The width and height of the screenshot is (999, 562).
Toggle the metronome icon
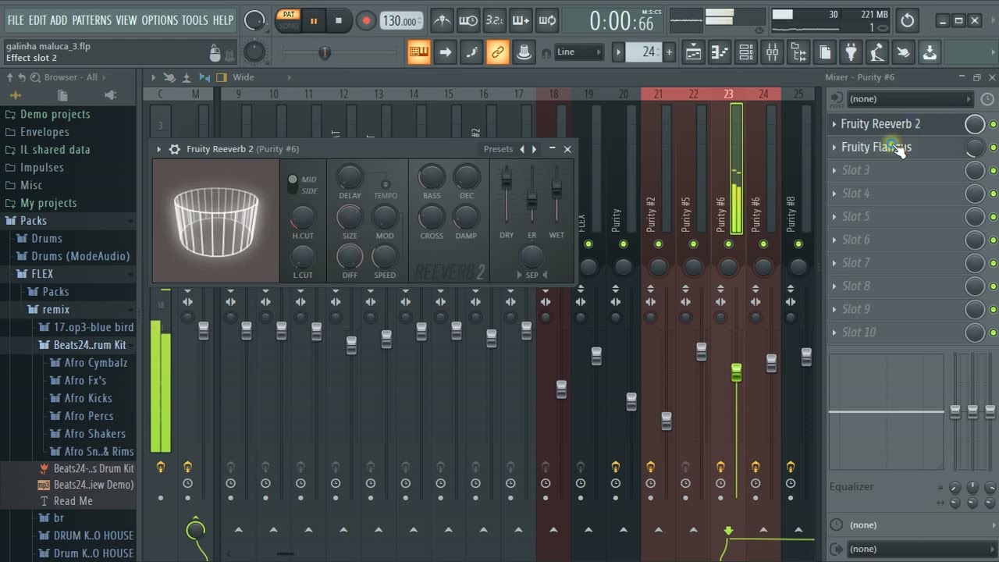coord(442,21)
